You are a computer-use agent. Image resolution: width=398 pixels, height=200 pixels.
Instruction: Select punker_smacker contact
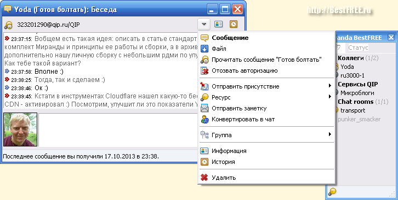coord(359,119)
